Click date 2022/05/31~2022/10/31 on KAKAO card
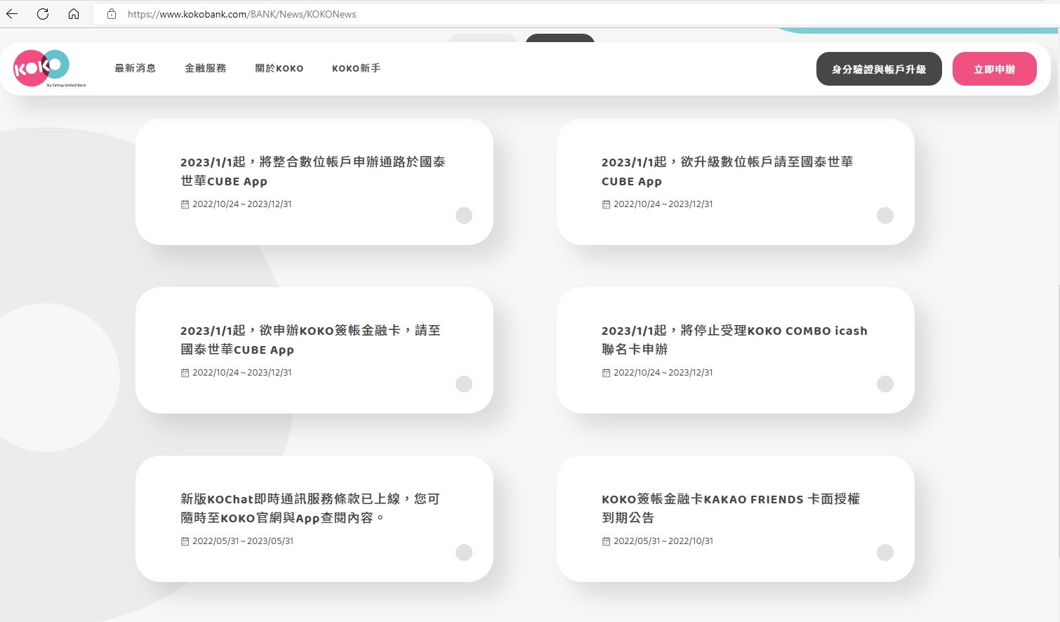This screenshot has height=622, width=1060. pyautogui.click(x=663, y=541)
